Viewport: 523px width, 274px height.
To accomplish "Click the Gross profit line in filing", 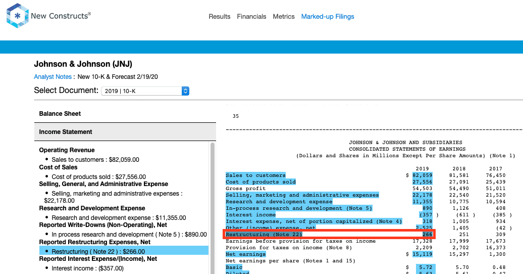I will tap(245, 189).
